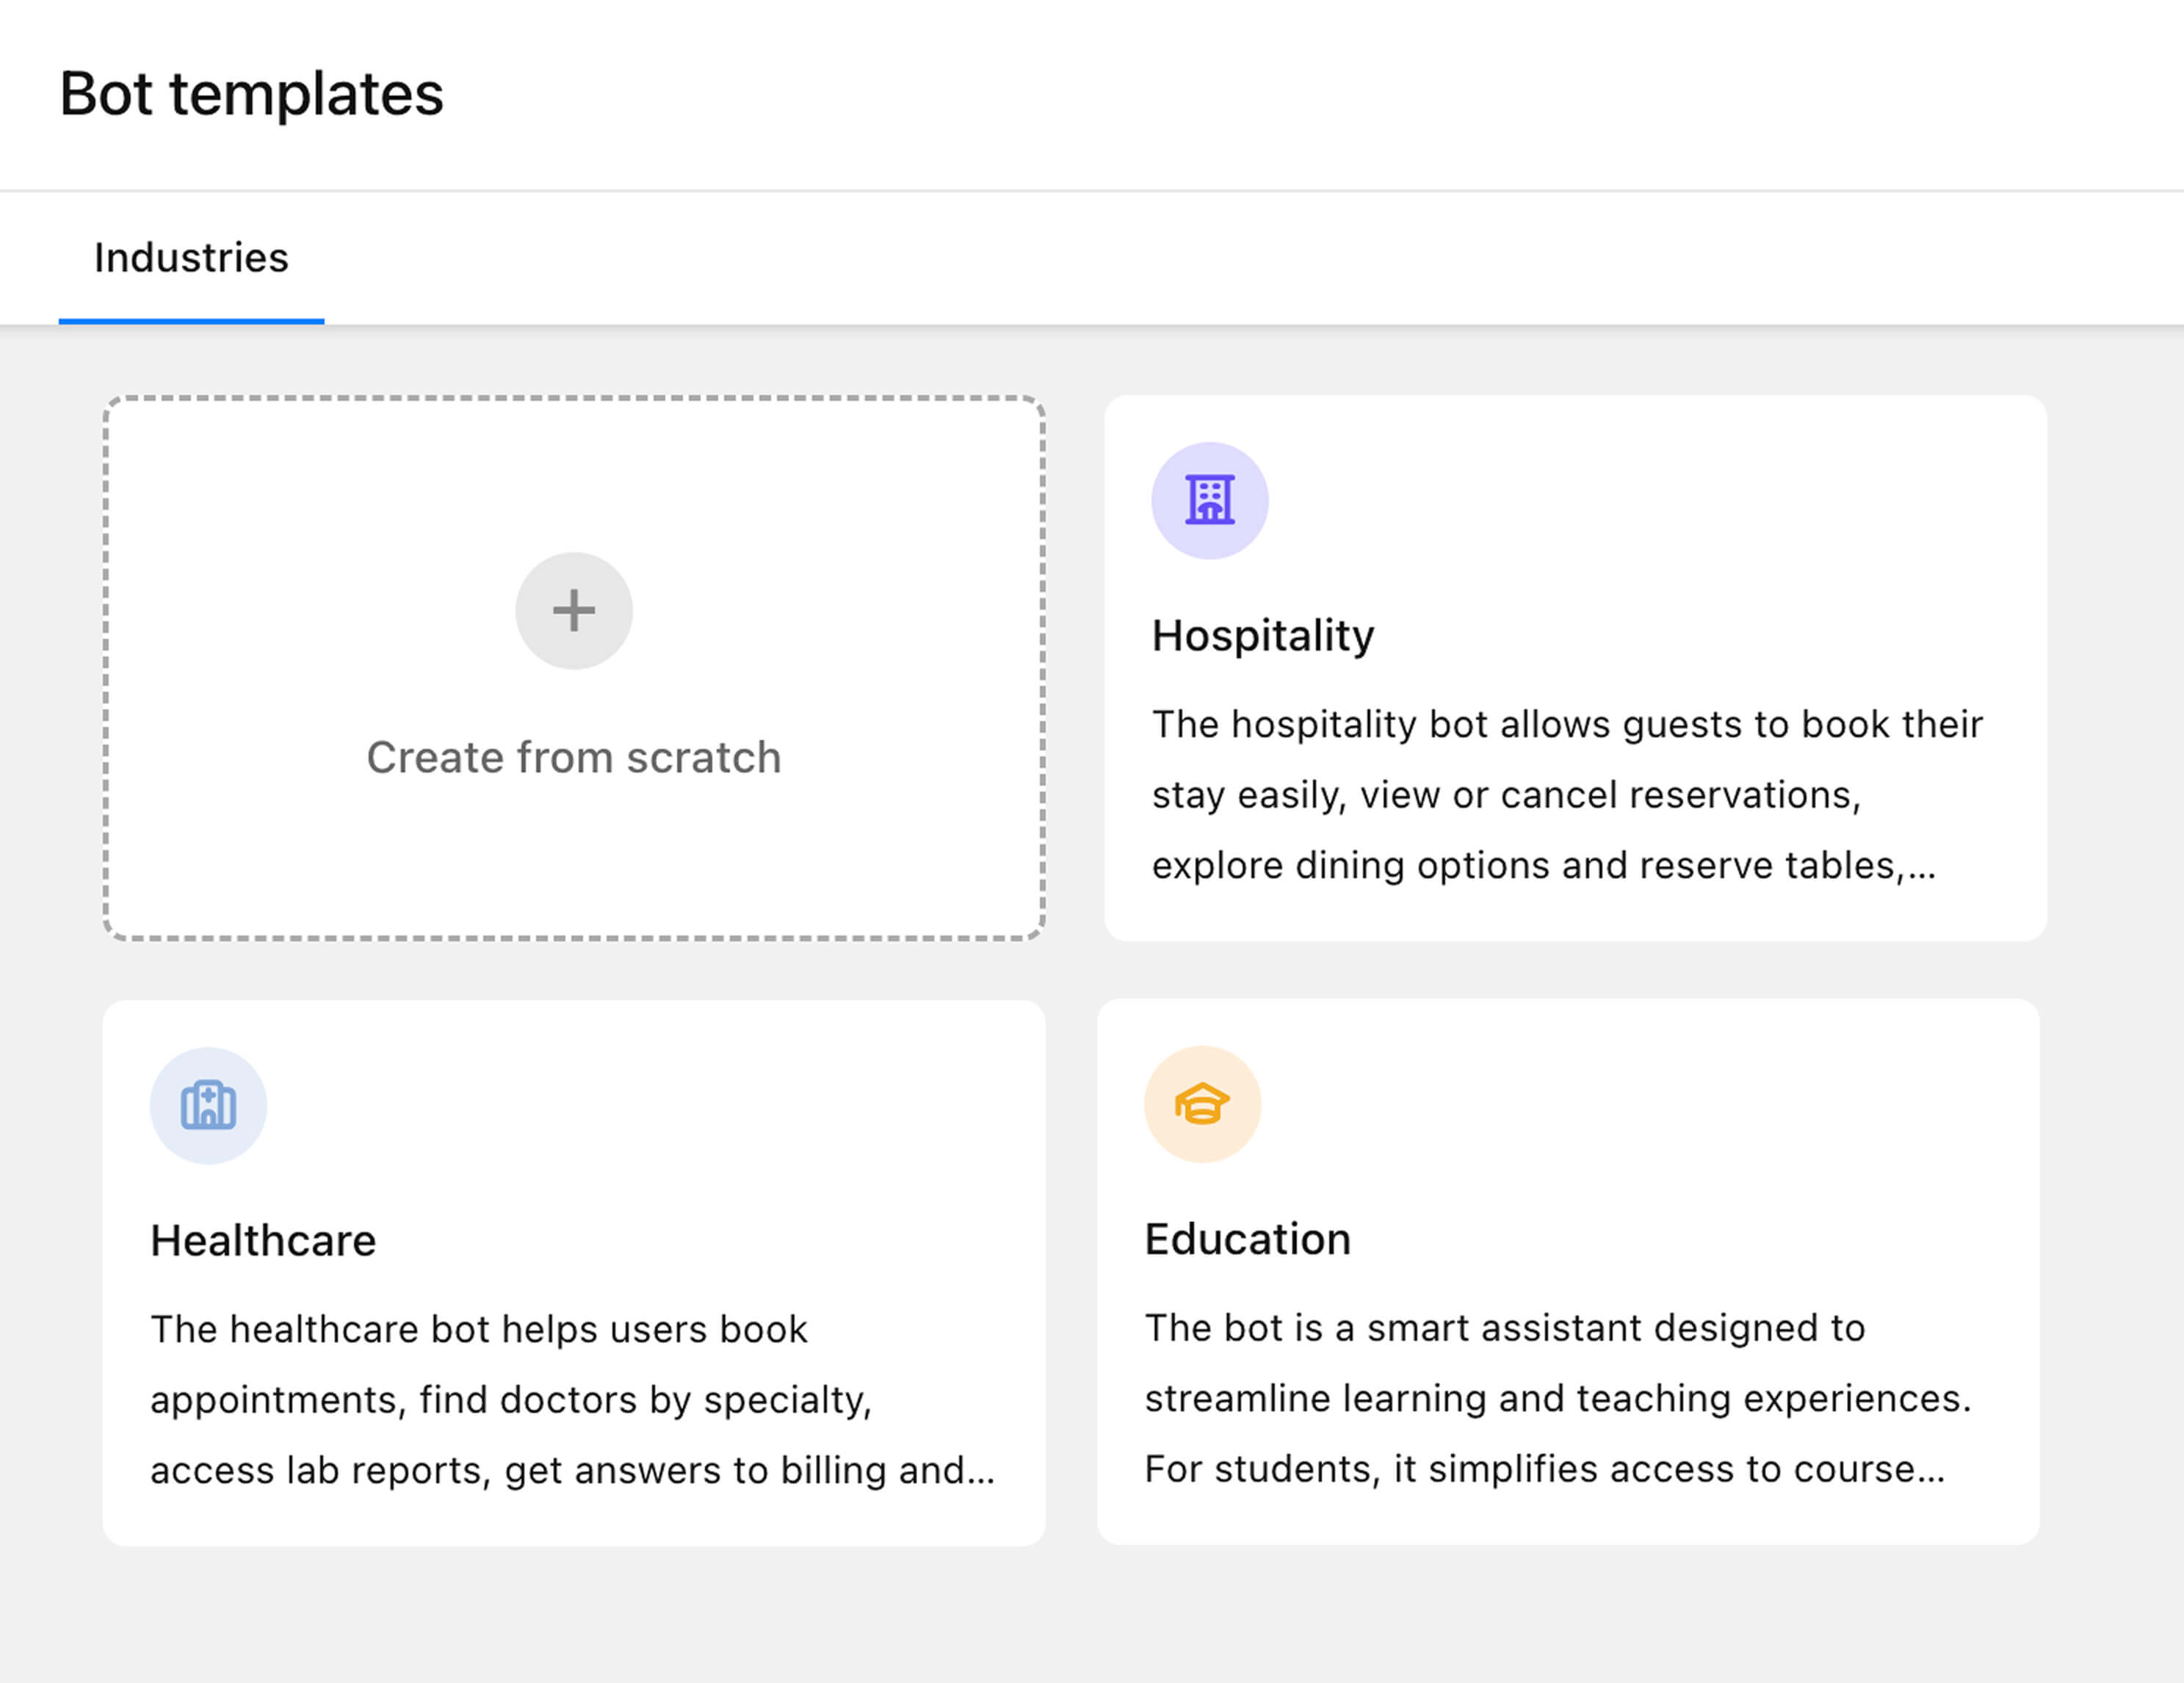Click the Bot templates page title
Image resolution: width=2184 pixels, height=1683 pixels.
coord(251,94)
